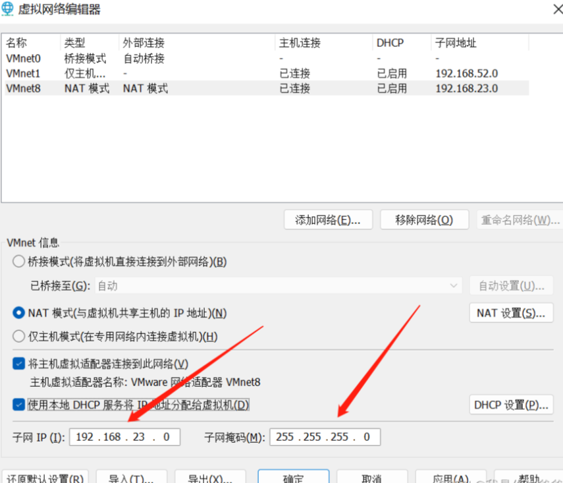Screen dimensions: 563x483
Task: Click 添加网络 to add a new network
Action: pyautogui.click(x=328, y=219)
